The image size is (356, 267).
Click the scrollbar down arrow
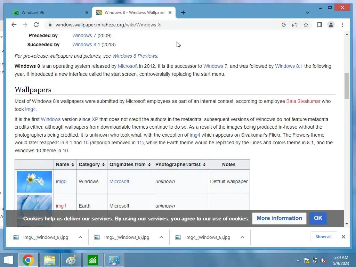(x=347, y=224)
